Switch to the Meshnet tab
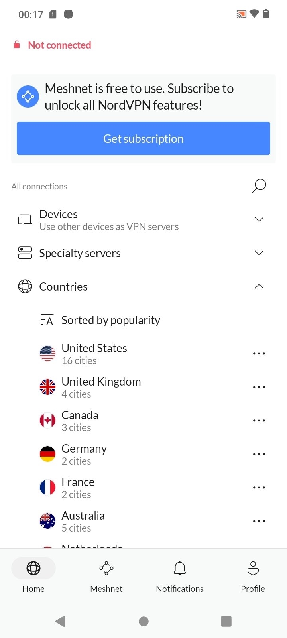Screen dimensions: 287x638 point(106,577)
